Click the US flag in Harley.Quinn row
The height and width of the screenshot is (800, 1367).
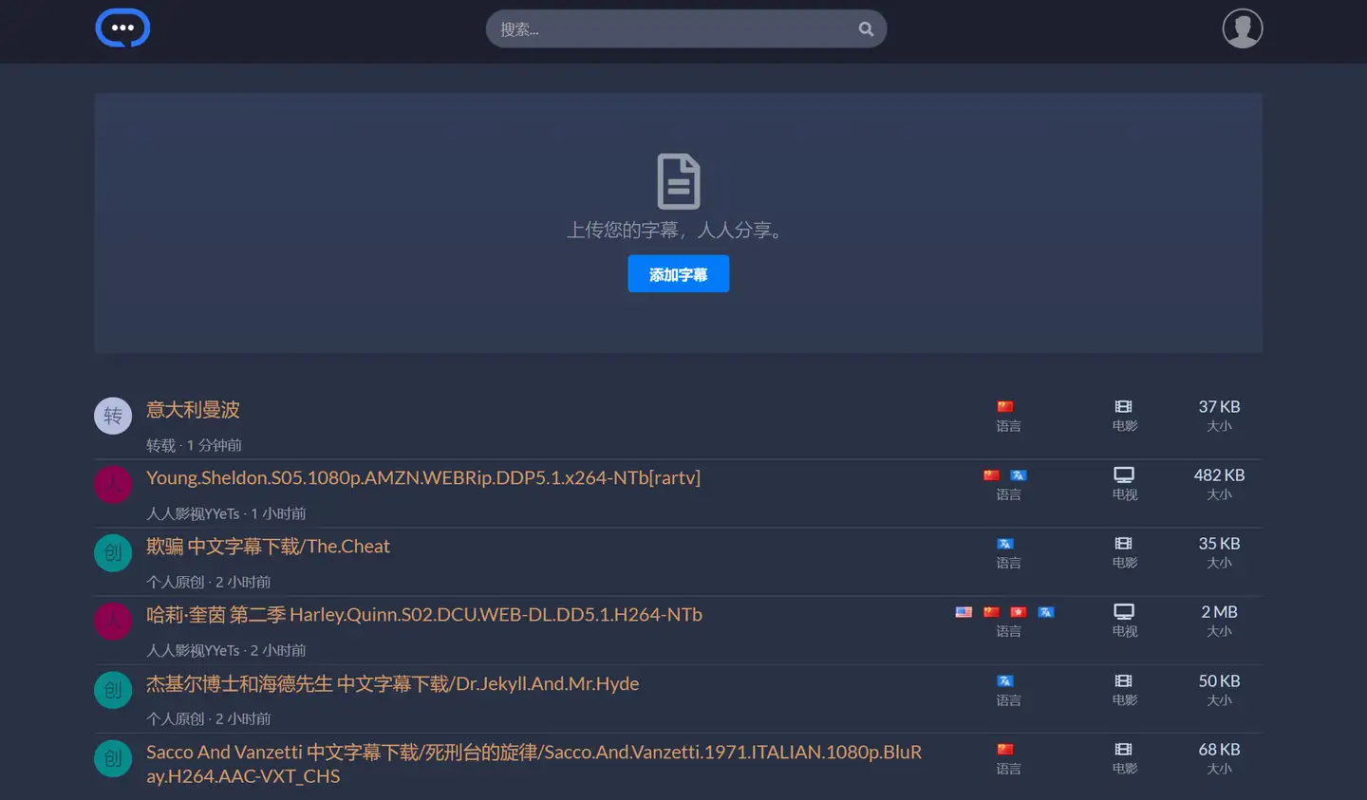pos(964,612)
